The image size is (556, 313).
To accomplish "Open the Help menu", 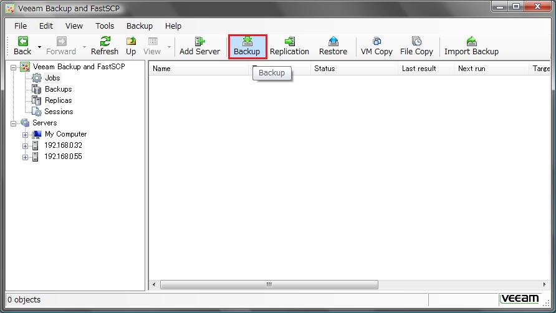I will point(173,26).
